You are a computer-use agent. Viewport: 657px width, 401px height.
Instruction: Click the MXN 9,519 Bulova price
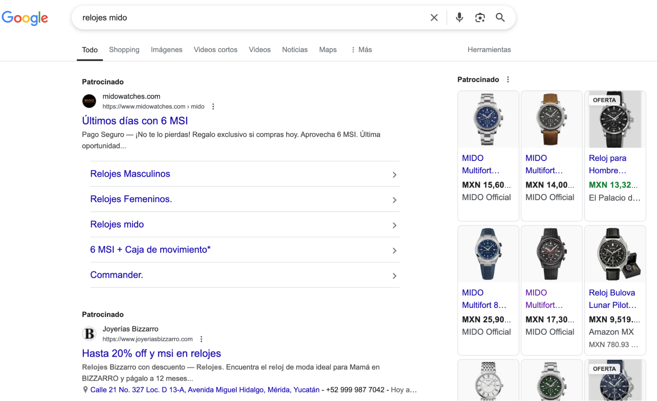pyautogui.click(x=614, y=319)
